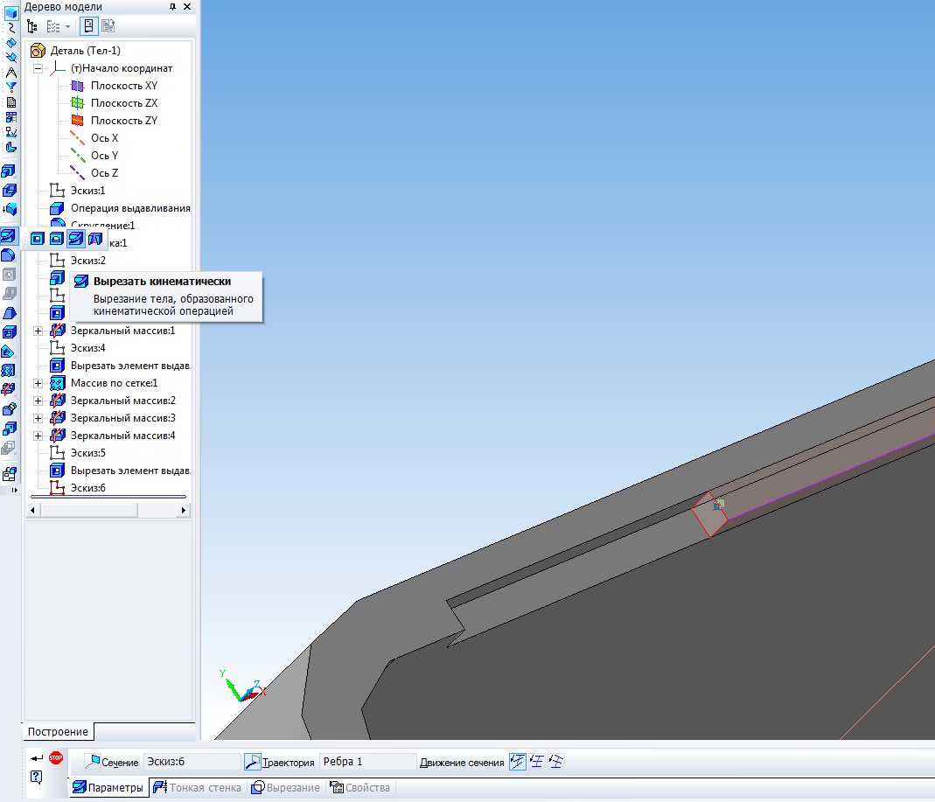The image size is (935, 802).
Task: Switch to the Параметры tab
Action: (108, 788)
